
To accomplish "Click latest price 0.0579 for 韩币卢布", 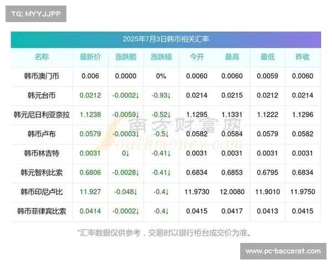I will click(x=90, y=134).
